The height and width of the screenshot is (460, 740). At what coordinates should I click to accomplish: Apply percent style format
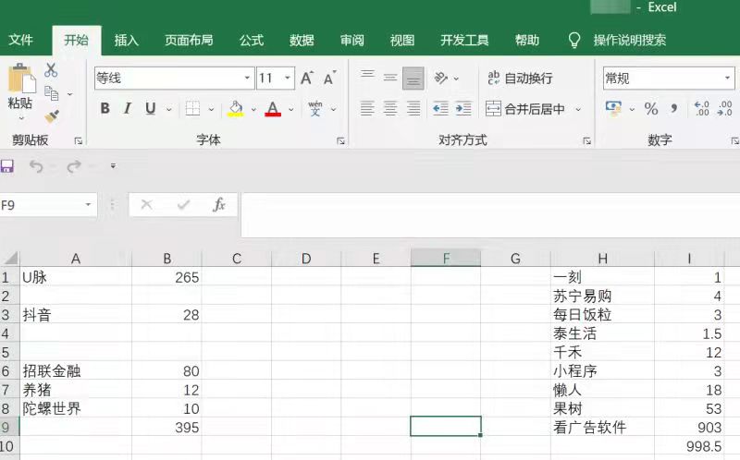point(651,109)
